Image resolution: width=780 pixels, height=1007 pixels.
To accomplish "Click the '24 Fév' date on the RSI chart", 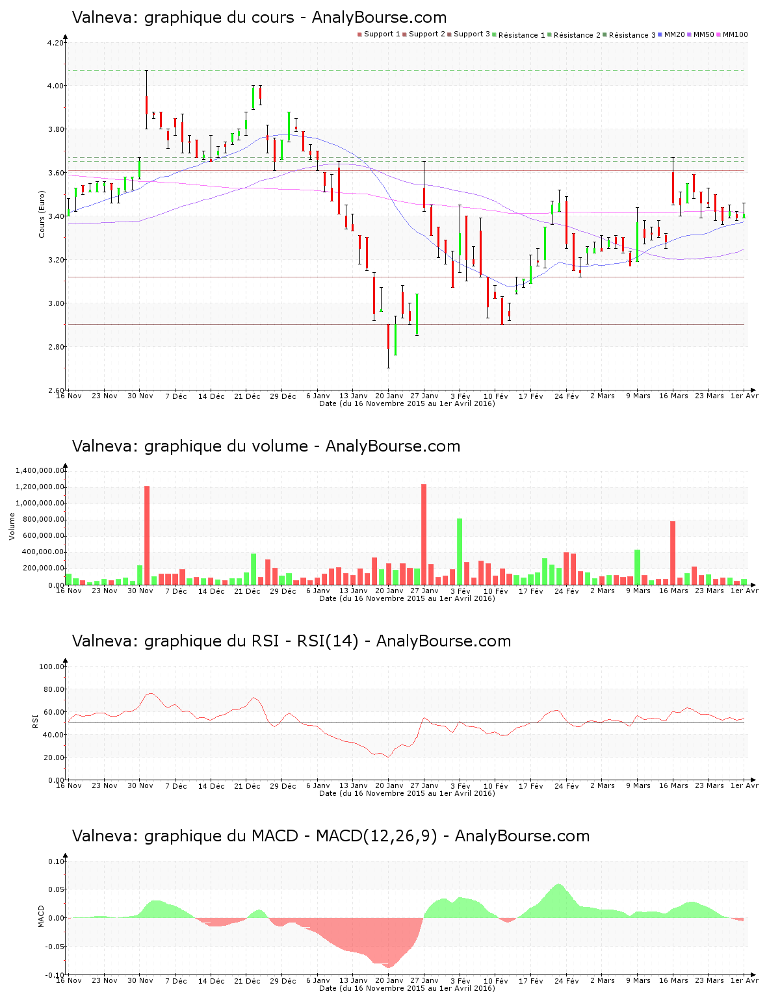I will point(567,786).
